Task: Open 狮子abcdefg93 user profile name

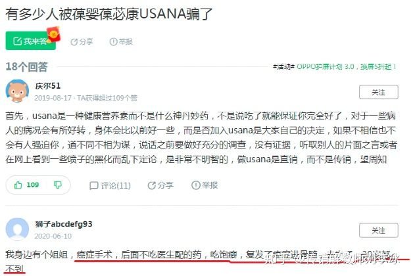Action: coord(64,224)
